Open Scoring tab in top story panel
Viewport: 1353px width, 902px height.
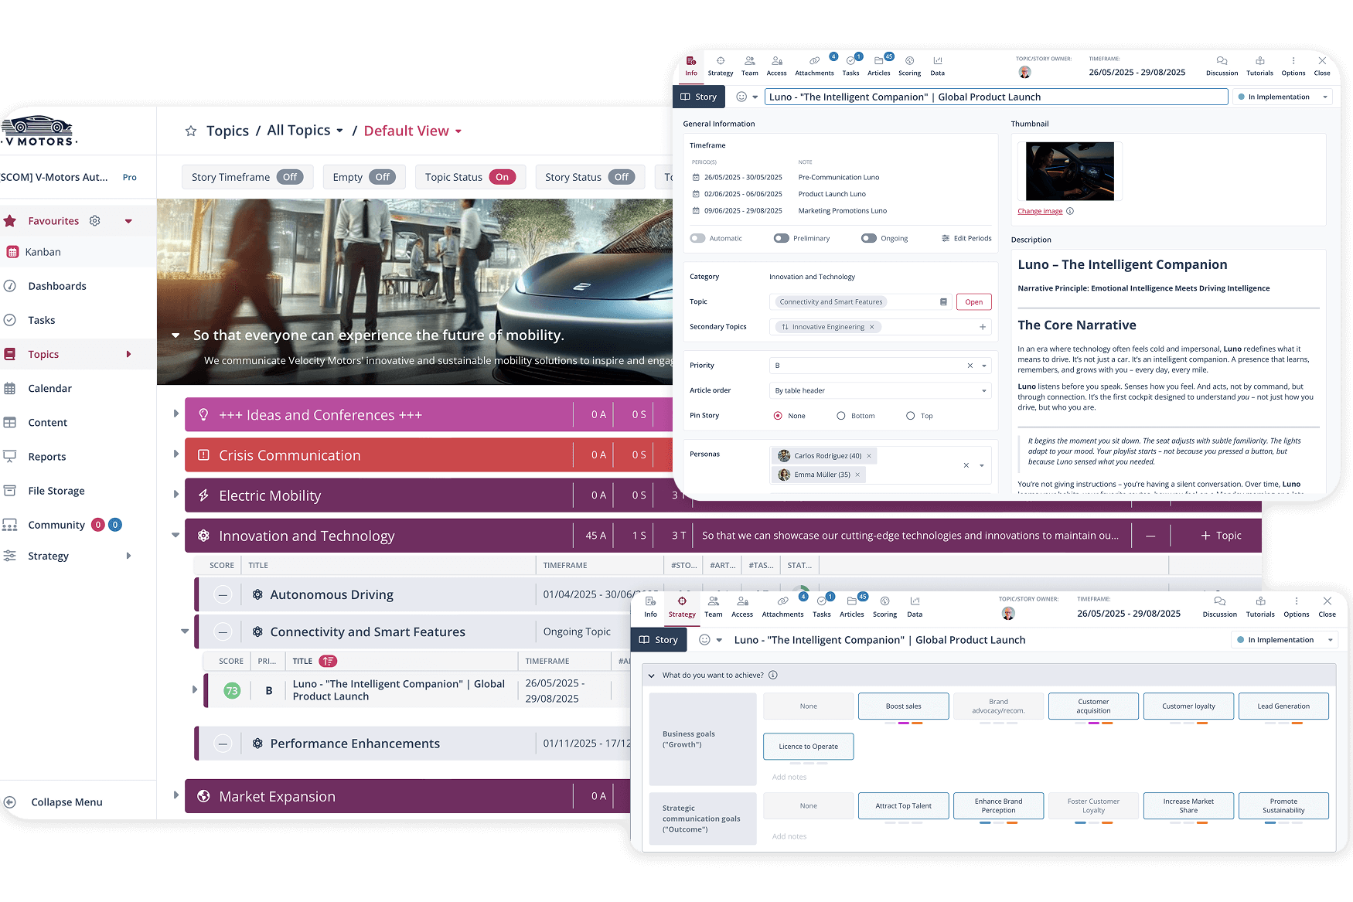[909, 66]
